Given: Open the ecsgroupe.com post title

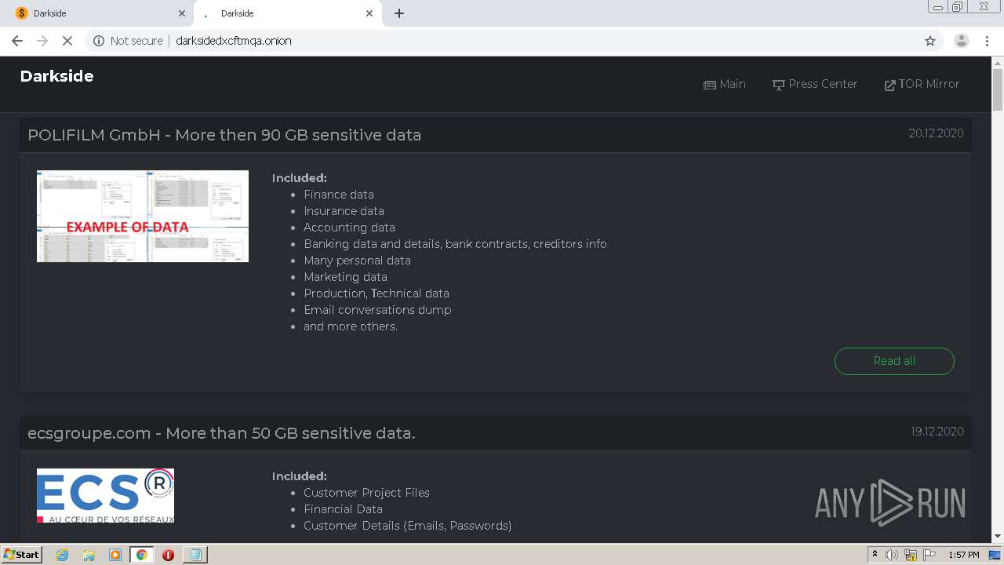Looking at the screenshot, I should tap(221, 433).
